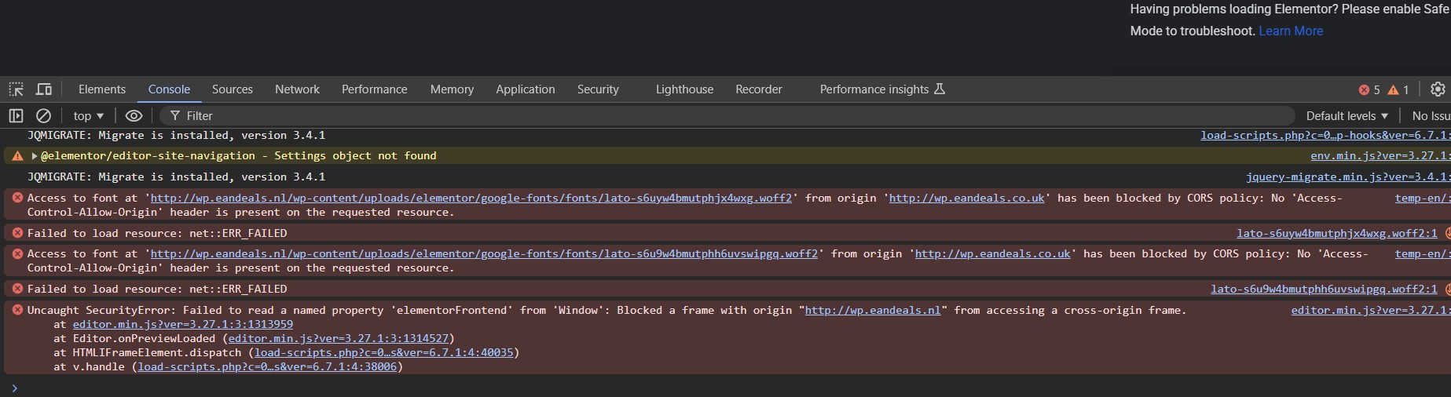Click the error icon on the SecurityError row
This screenshot has width=1451, height=397.
pos(17,310)
